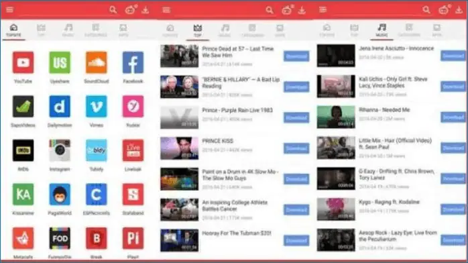
Task: Open the pink Y site tile
Action: tap(133, 106)
